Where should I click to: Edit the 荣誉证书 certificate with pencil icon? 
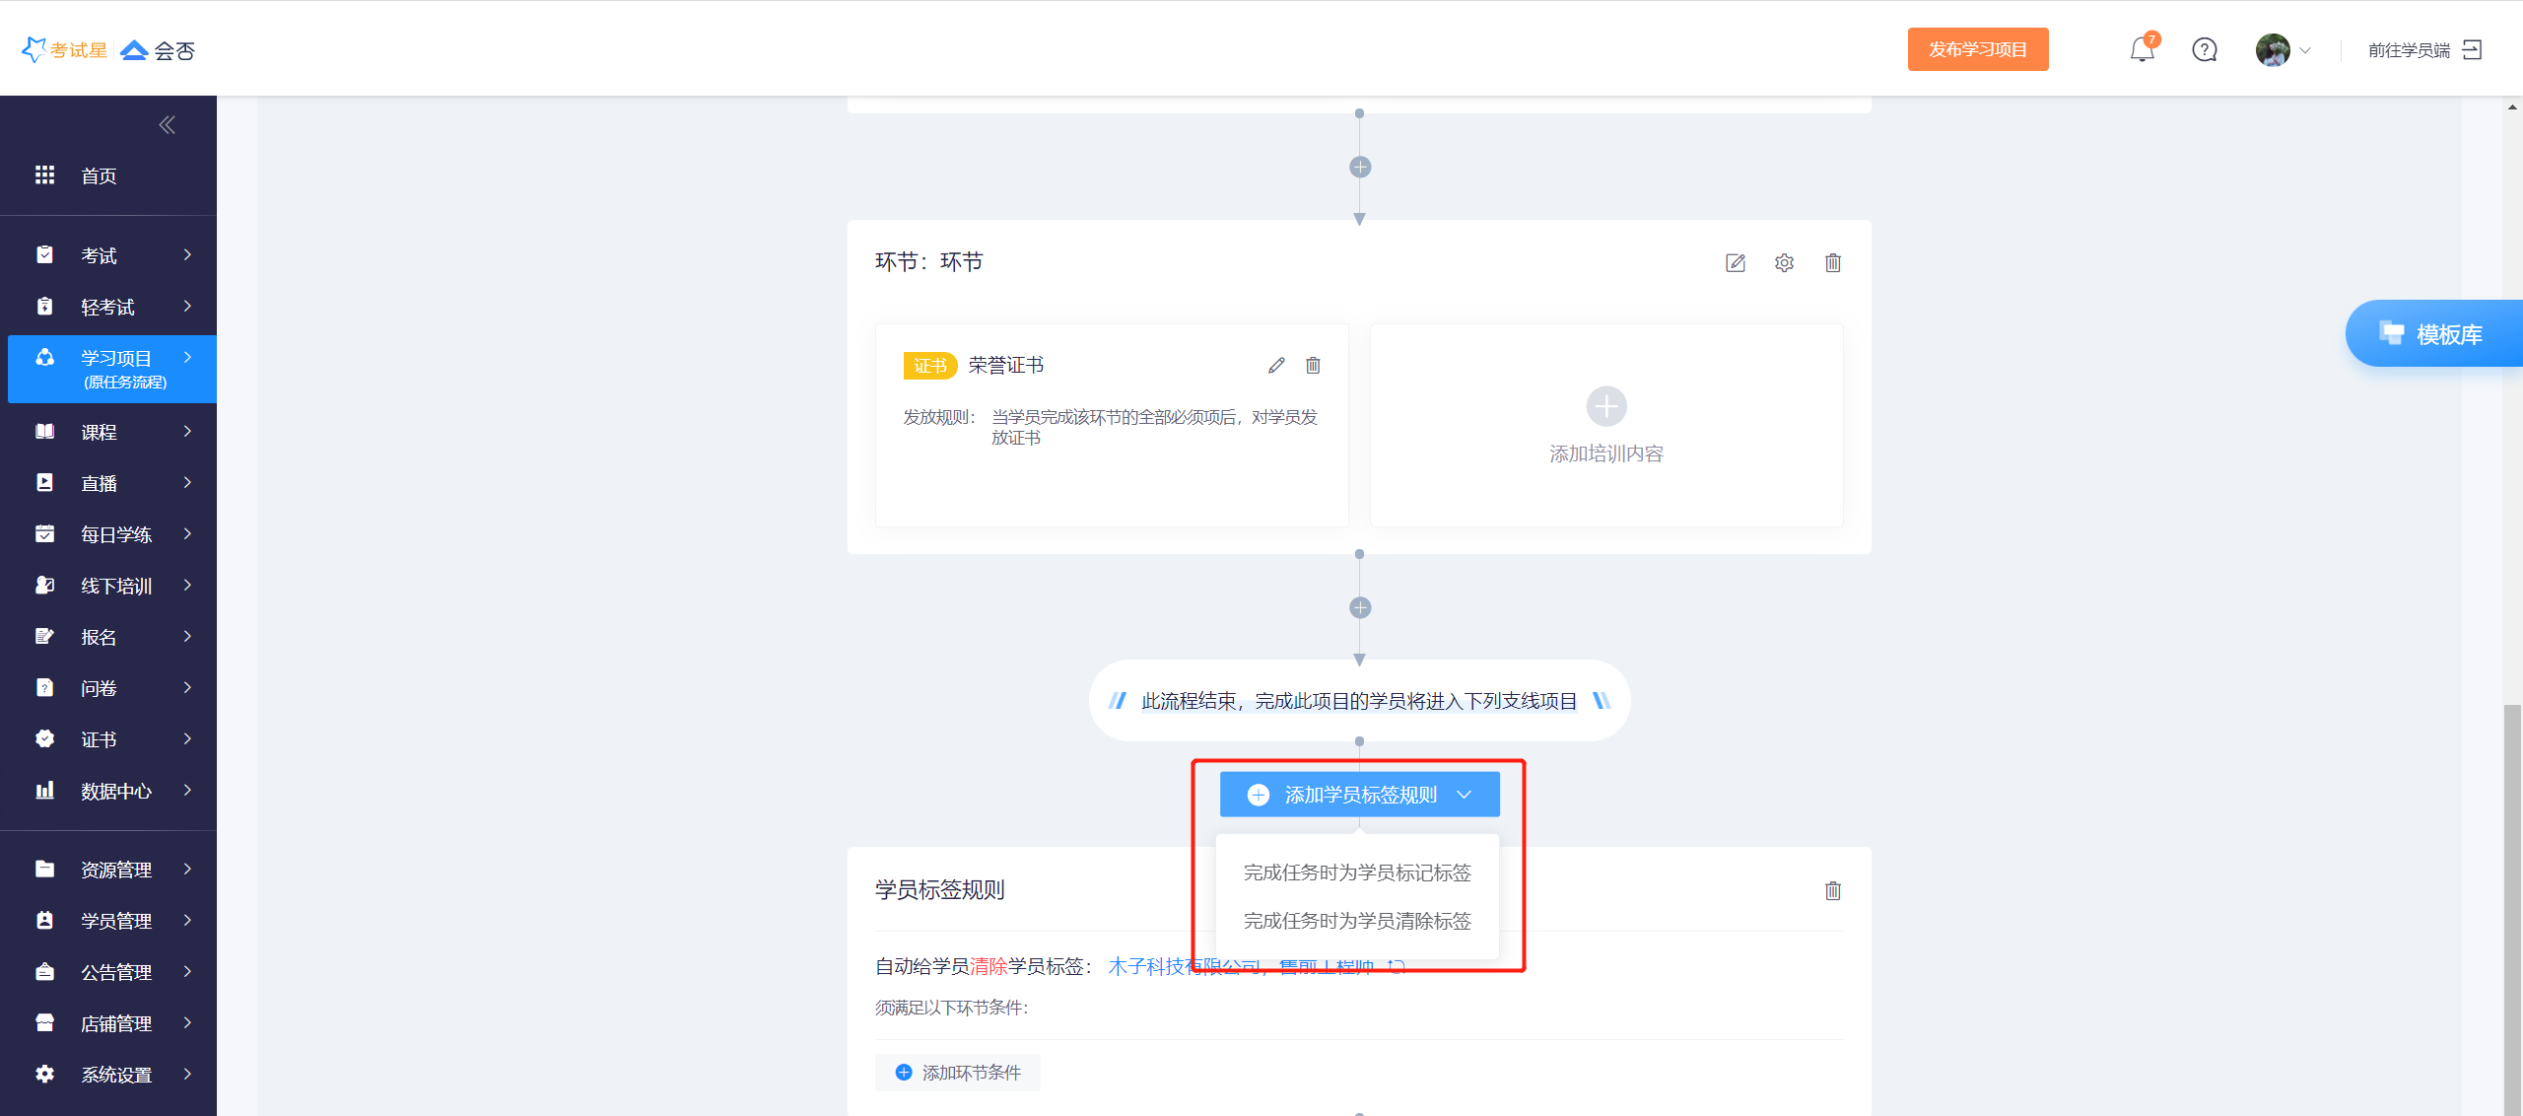click(1276, 366)
